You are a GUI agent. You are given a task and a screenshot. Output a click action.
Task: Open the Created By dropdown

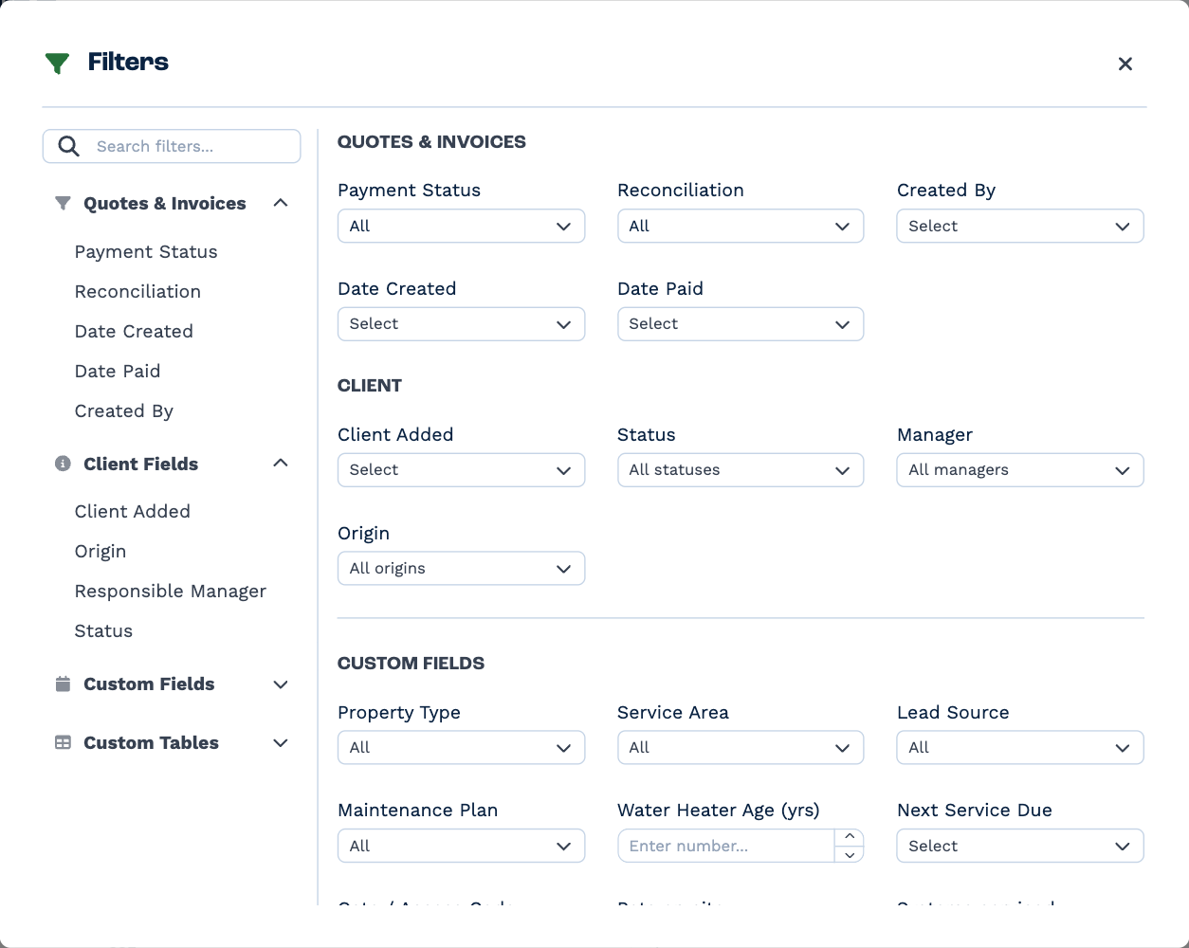pos(1020,226)
